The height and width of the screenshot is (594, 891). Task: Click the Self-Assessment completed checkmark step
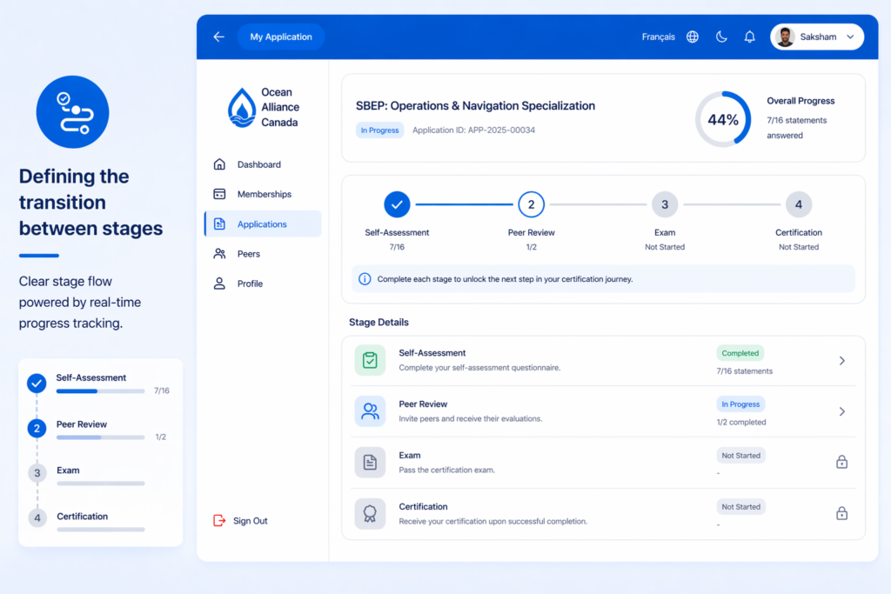click(397, 205)
